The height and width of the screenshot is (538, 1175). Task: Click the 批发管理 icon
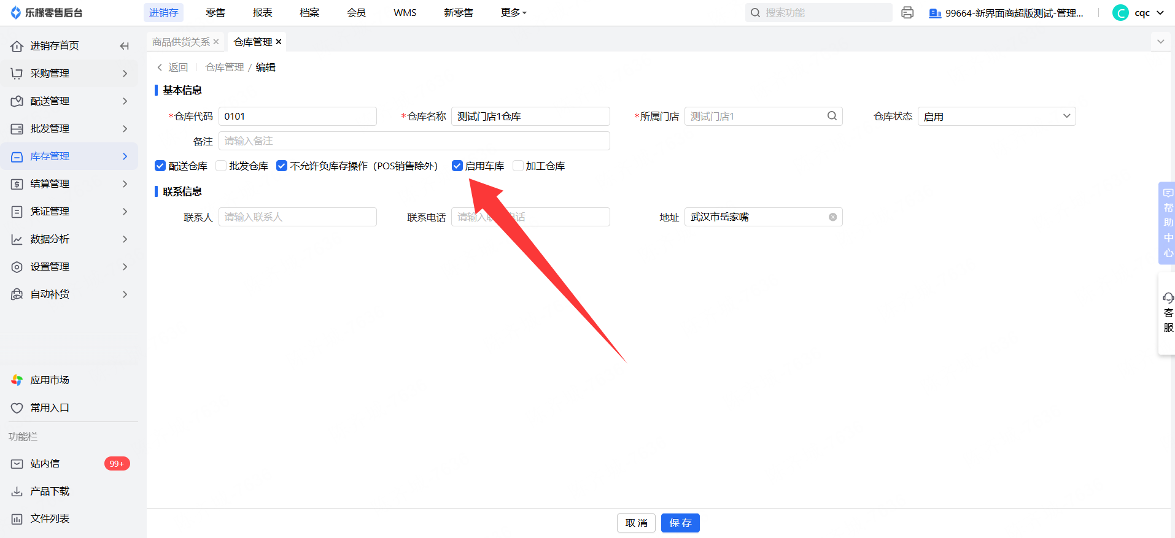(17, 129)
